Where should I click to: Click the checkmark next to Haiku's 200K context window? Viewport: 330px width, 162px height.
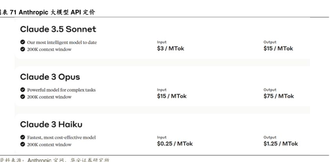(23, 144)
